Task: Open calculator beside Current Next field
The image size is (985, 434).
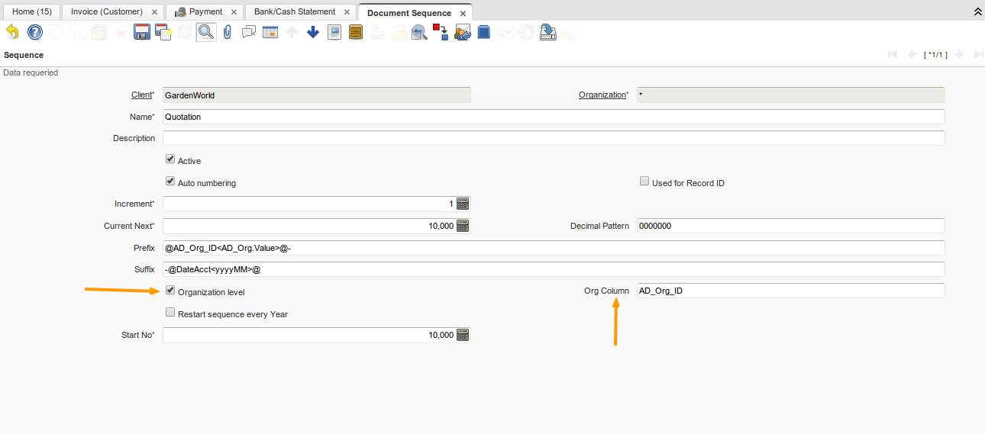Action: tap(463, 226)
